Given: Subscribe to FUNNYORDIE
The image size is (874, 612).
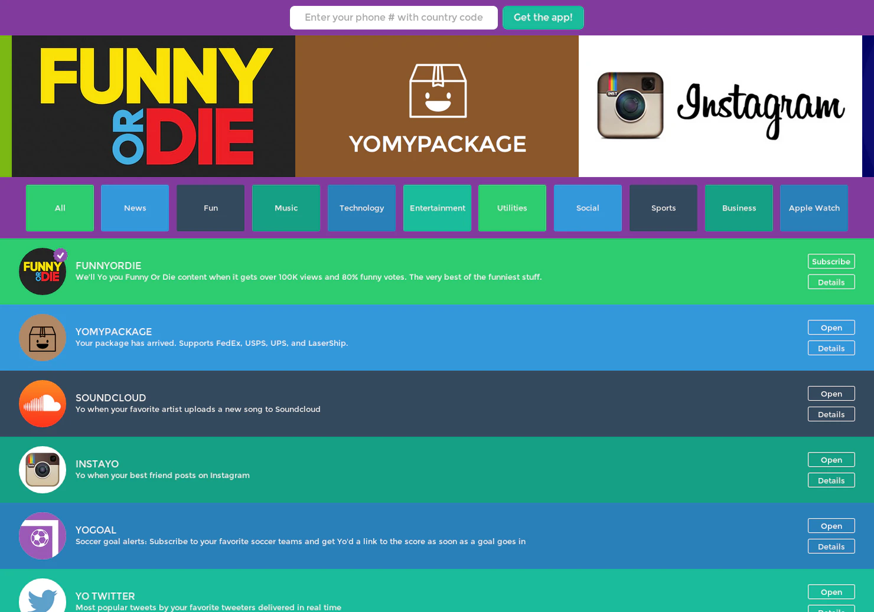Looking at the screenshot, I should pos(831,261).
